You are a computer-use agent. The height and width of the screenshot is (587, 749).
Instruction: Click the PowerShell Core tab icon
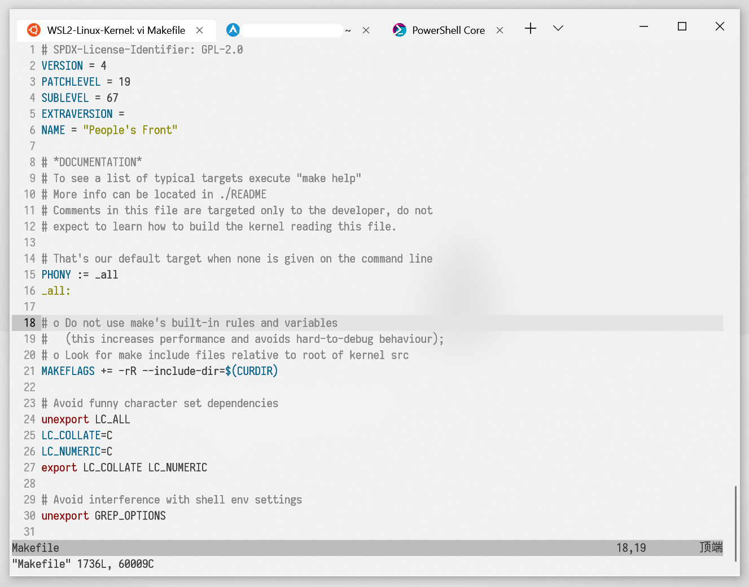pos(400,30)
